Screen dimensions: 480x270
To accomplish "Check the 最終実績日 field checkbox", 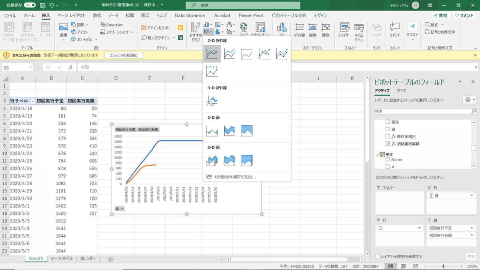I will pos(387,136).
